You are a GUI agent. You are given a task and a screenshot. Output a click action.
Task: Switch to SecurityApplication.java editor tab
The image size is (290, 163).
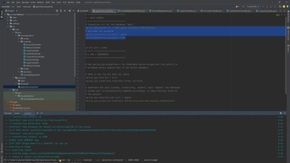161,11
